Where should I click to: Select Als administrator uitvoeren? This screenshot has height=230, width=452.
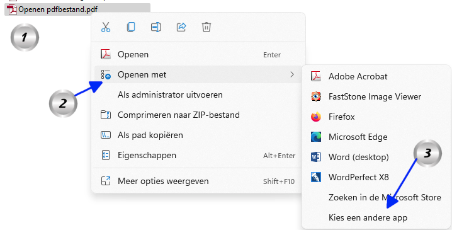198,95
